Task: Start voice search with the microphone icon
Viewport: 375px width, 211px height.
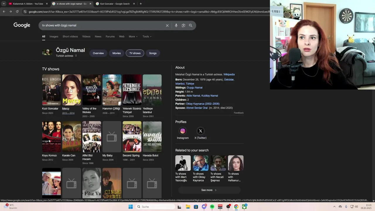Action: click(x=176, y=25)
